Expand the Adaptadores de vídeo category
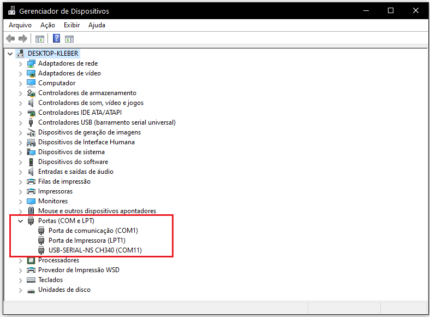Image resolution: width=430 pixels, height=317 pixels. pos(21,74)
